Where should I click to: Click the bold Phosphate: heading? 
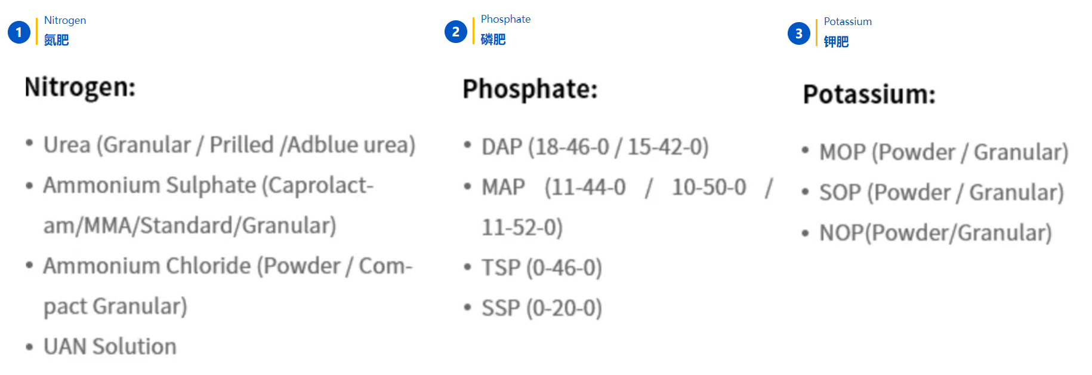click(530, 89)
